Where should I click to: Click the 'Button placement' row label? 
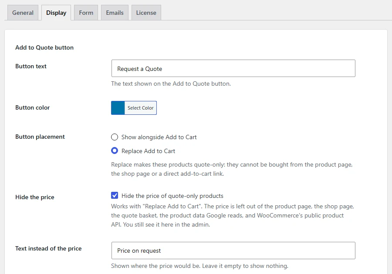tap(40, 137)
